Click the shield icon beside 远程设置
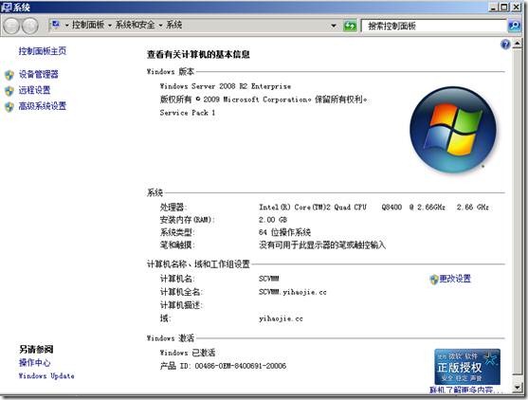Viewport: 528px width, 400px height. click(9, 91)
